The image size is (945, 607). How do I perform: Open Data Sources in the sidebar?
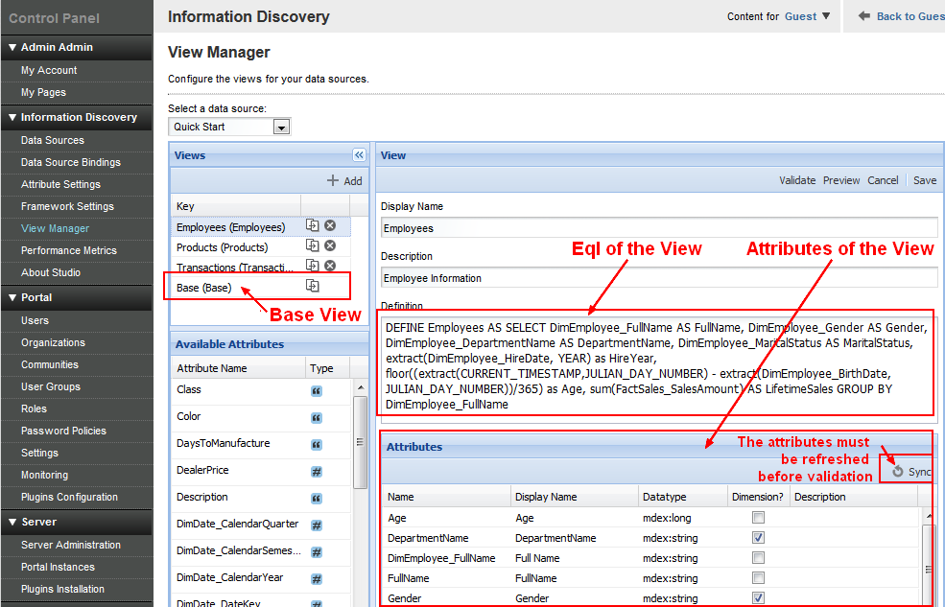point(53,140)
